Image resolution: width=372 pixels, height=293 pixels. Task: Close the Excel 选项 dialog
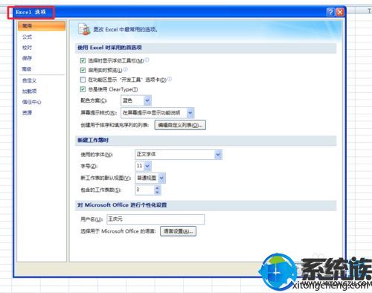(x=340, y=12)
